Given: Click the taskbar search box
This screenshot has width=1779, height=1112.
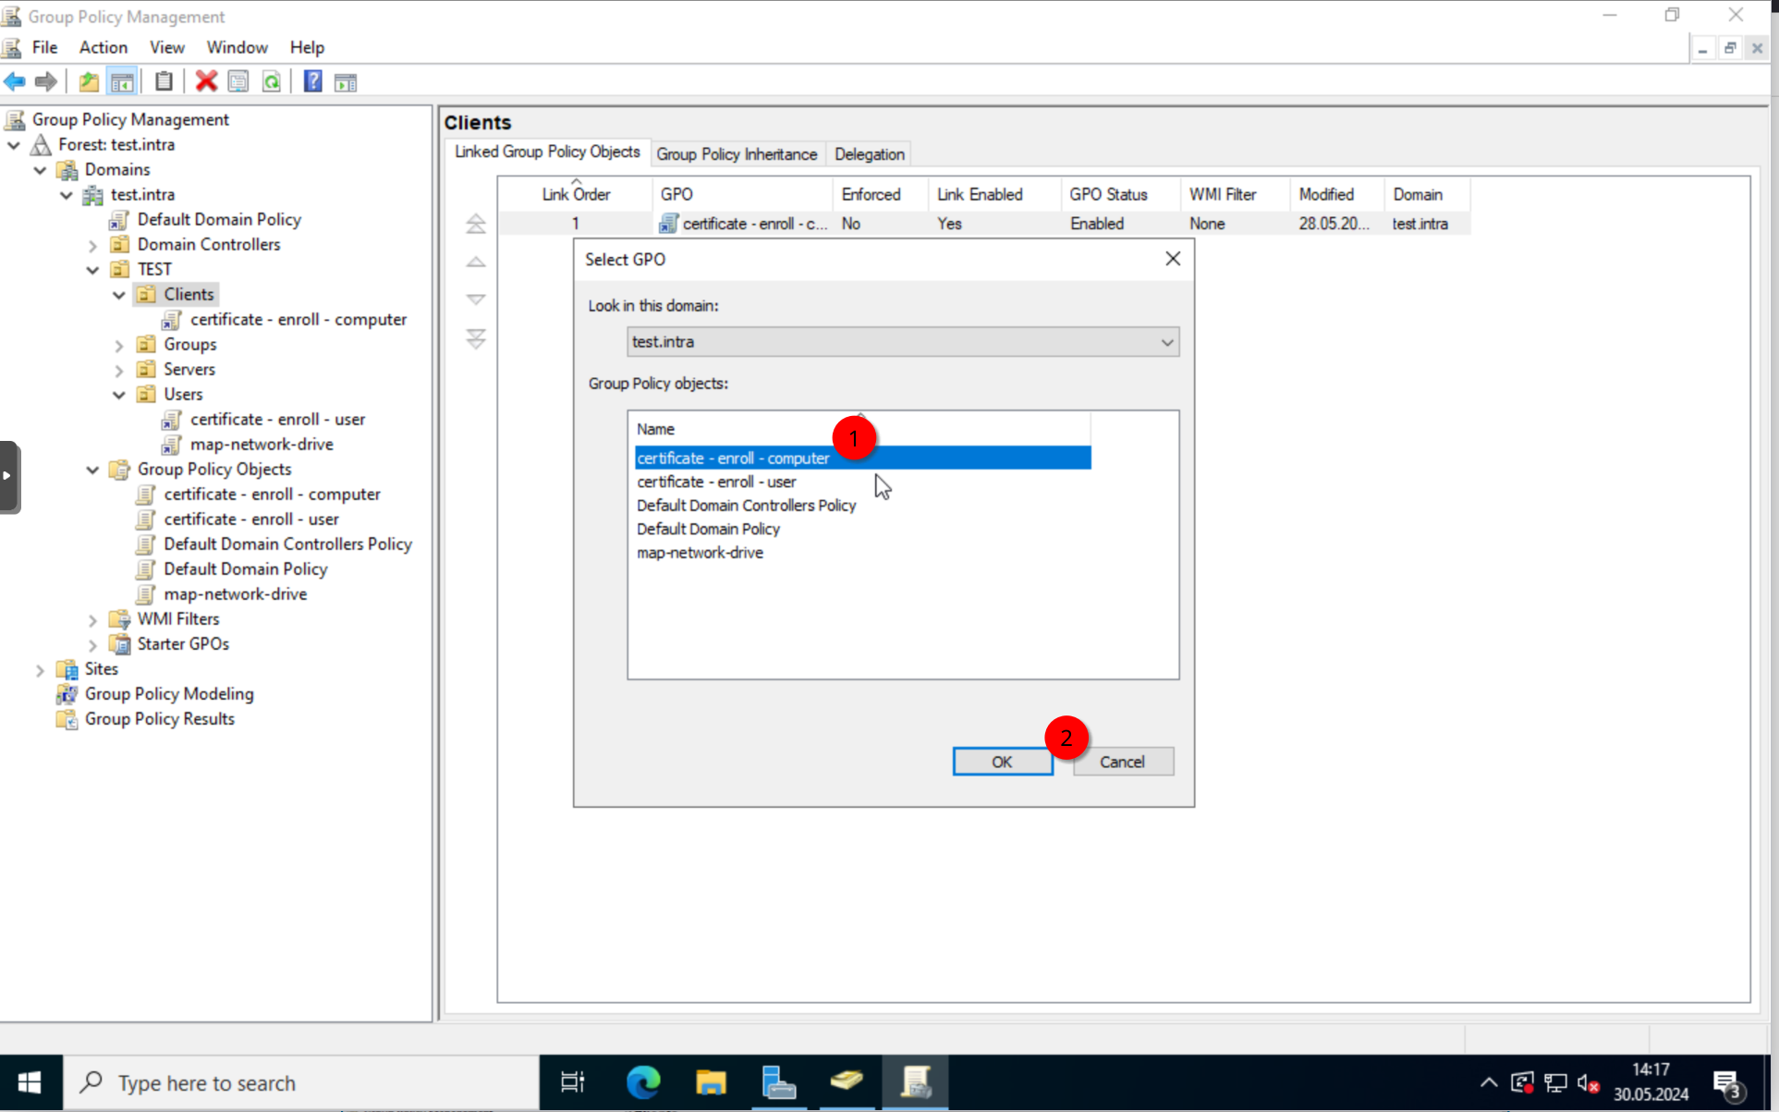Looking at the screenshot, I should coord(300,1082).
